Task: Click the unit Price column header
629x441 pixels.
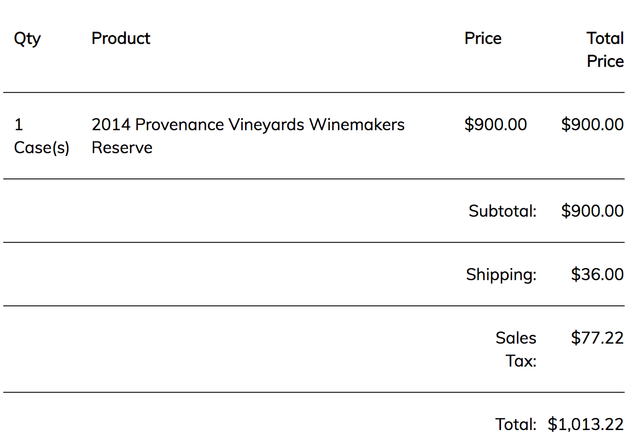Action: click(483, 38)
